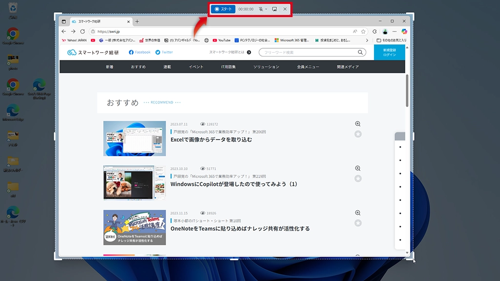Screen dimensions: 500x281
Task: Click the browser's vertical scrollbar thumb
Action: (407, 91)
